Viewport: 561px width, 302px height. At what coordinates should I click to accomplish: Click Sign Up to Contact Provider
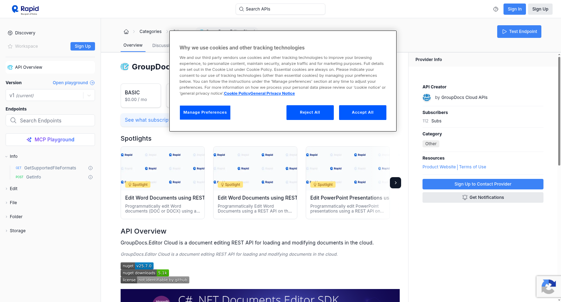(483, 184)
